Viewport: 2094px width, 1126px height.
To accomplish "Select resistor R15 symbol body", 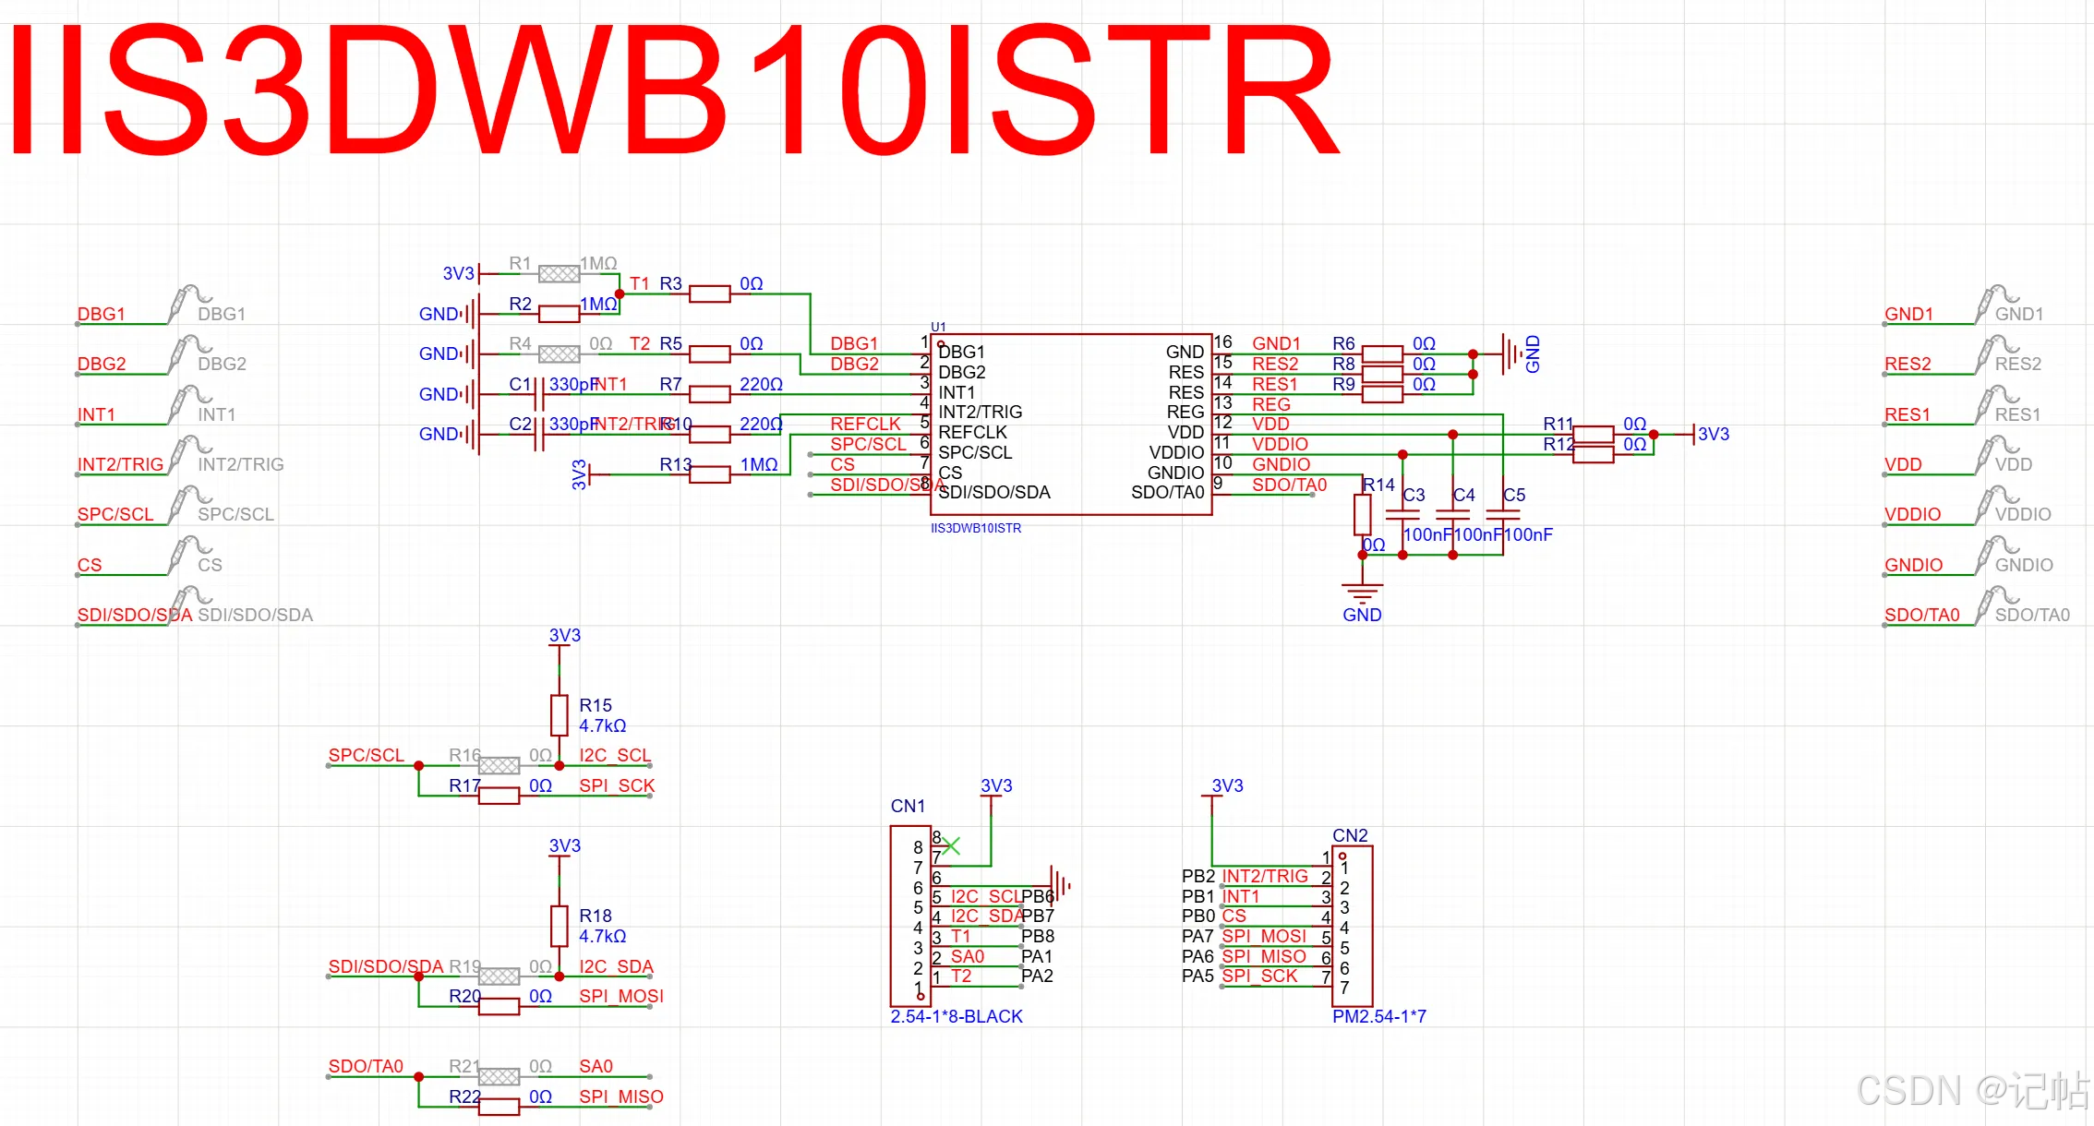I will (x=559, y=714).
